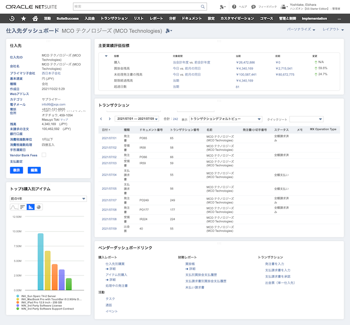Viewport: 350px width, 325px height.
Task: Open the Help question mark icon
Action: [234, 7]
